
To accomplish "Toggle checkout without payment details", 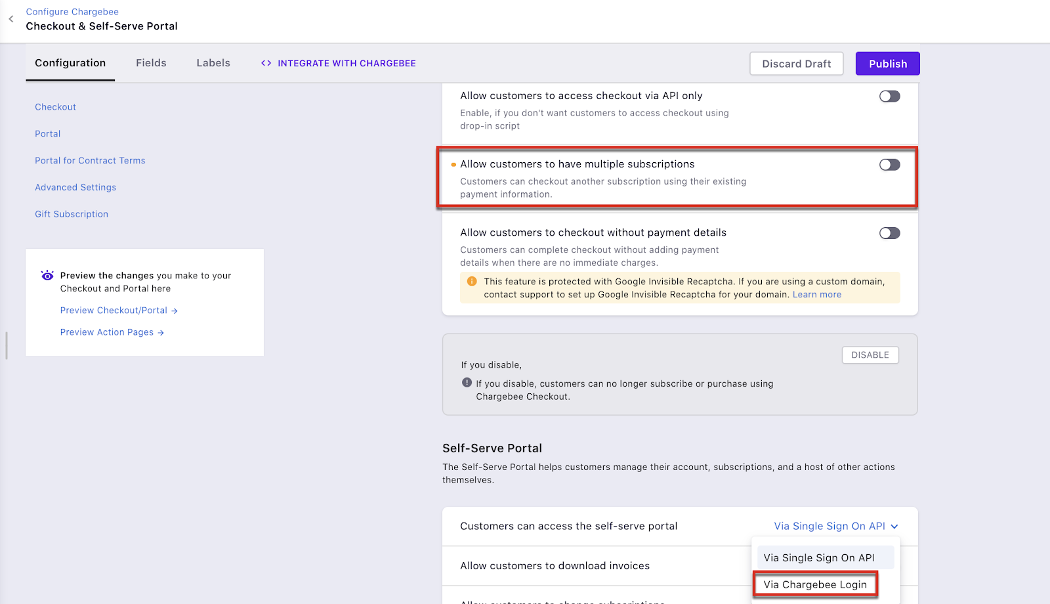I will click(x=889, y=233).
